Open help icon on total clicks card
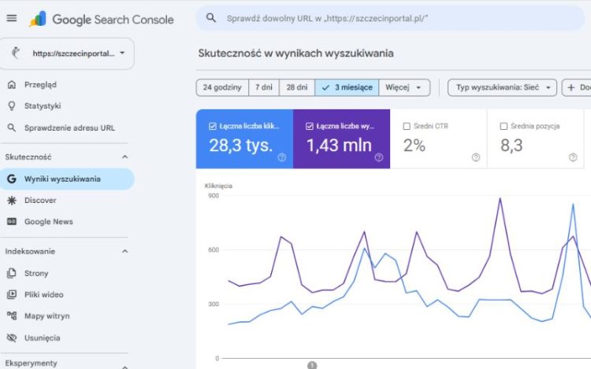This screenshot has height=369, width=591. (x=281, y=157)
